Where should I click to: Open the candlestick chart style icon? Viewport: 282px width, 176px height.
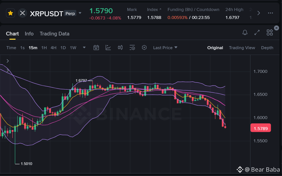pyautogui.click(x=120, y=48)
